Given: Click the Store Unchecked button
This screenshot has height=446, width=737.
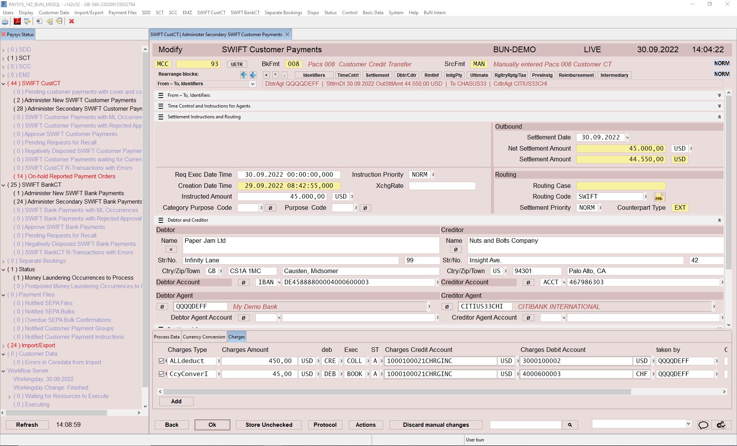Looking at the screenshot, I should click(x=269, y=425).
